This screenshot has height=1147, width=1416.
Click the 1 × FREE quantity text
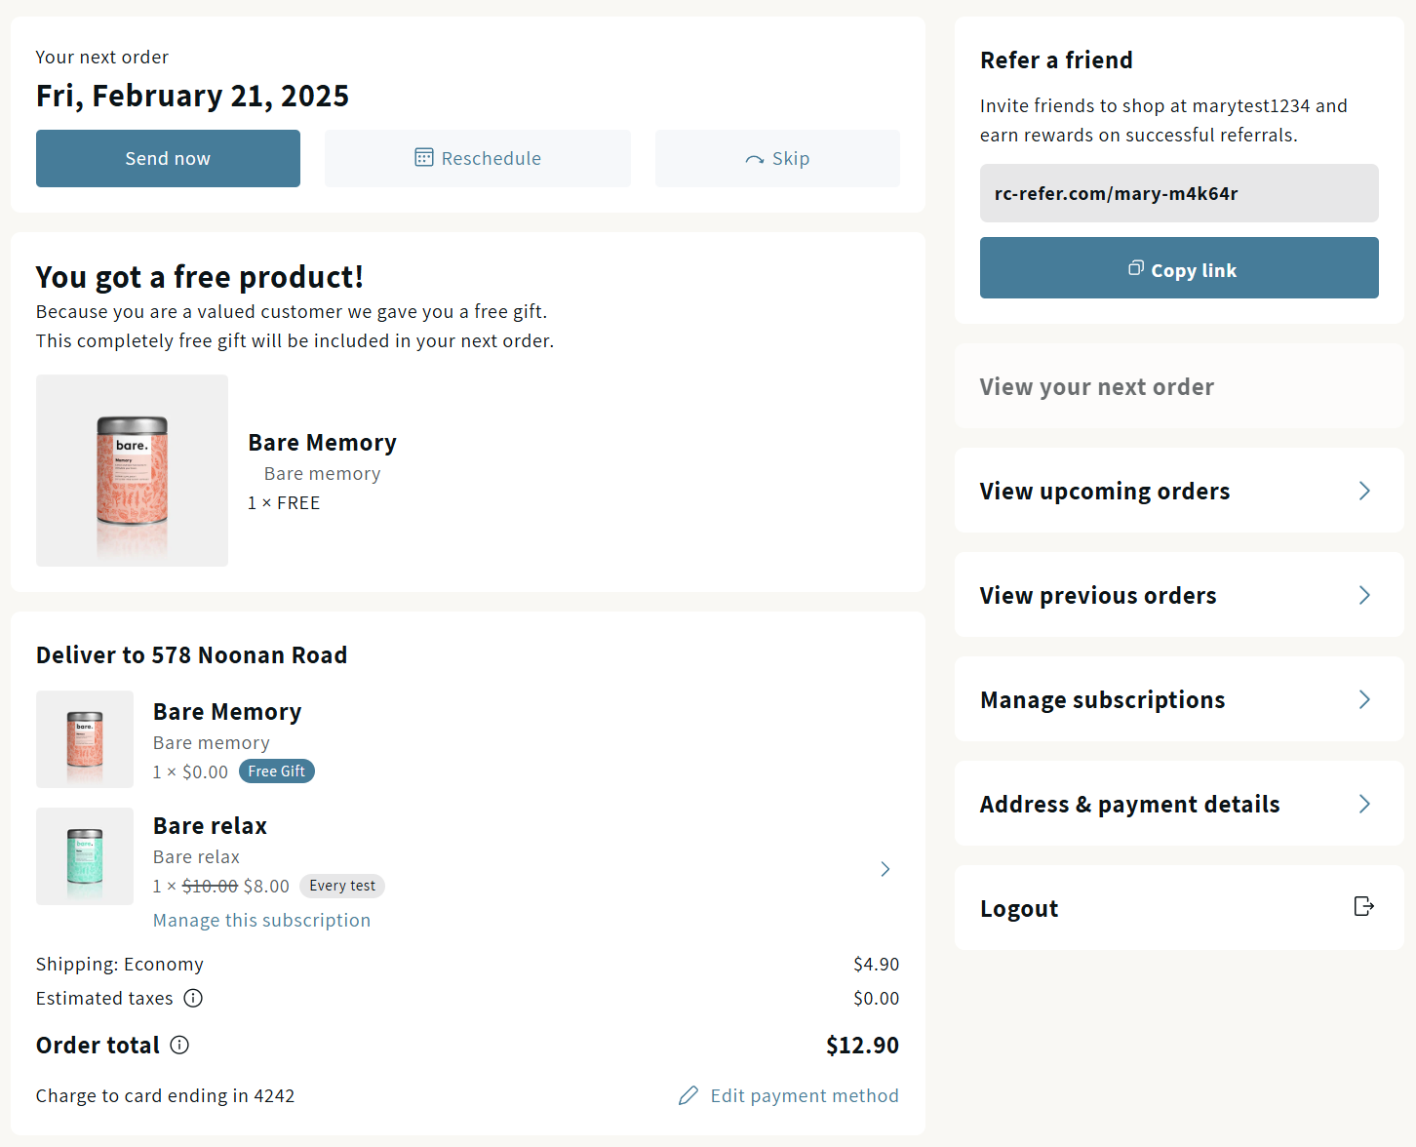(284, 502)
